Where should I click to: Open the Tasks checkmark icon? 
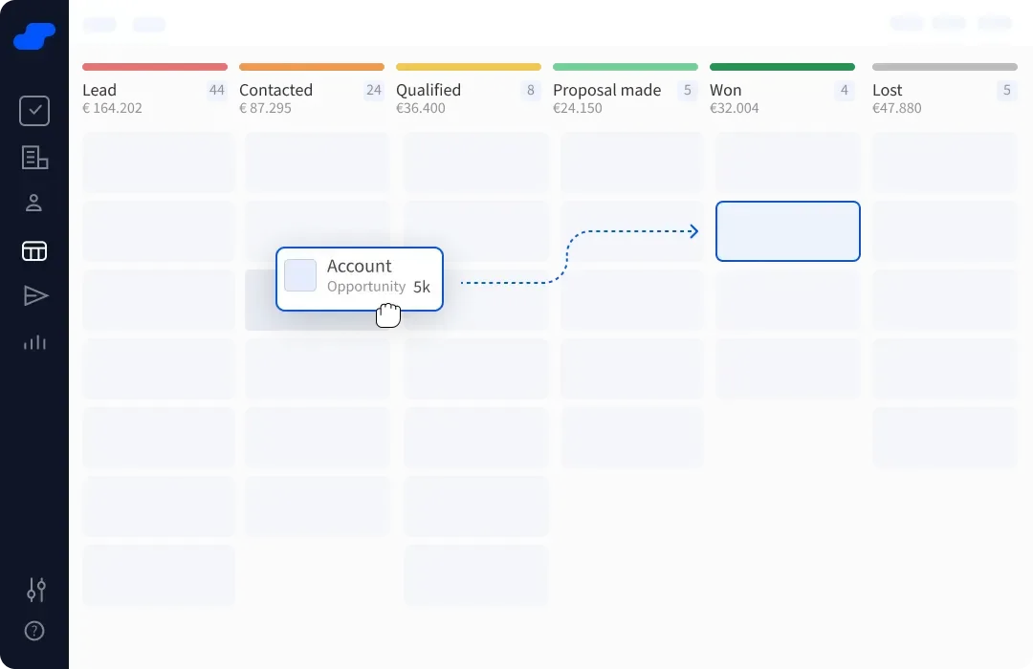pos(34,111)
